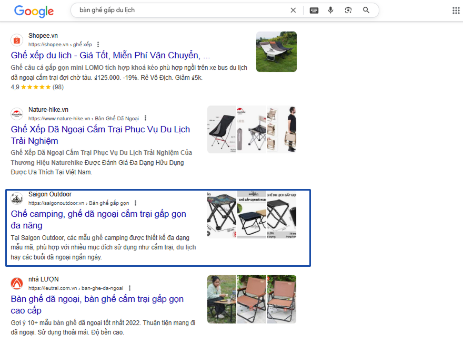This screenshot has width=463, height=345.
Task: Click the nhà LƯỢN favicon icon
Action: [17, 284]
